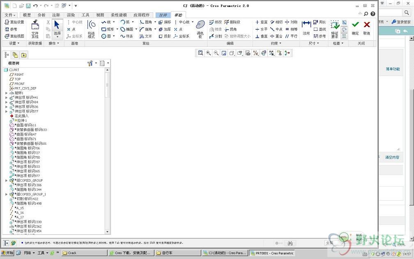The image size is (414, 259).
Task: Import data with the 文件系统 button
Action: [35, 29]
